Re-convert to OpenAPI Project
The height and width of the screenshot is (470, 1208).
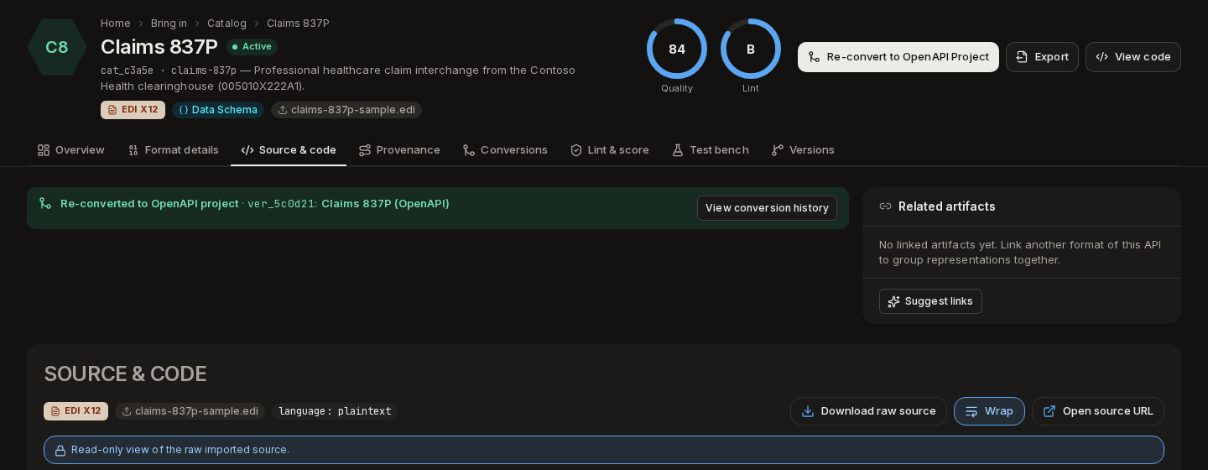898,57
